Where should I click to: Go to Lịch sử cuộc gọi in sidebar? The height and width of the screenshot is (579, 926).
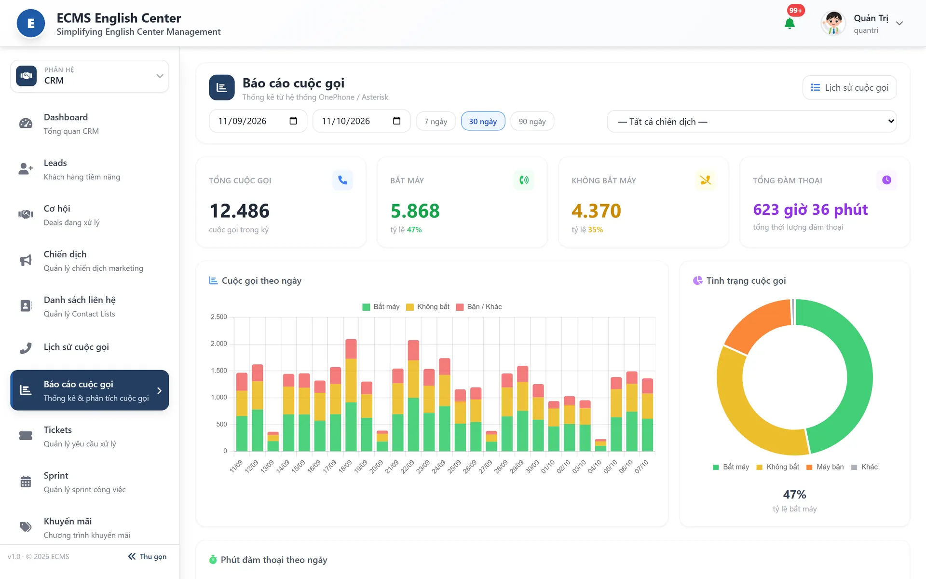[90, 347]
